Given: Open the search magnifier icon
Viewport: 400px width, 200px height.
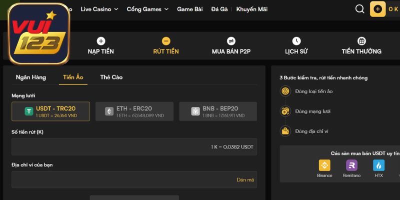Looking at the screenshot, I should pos(359,9).
